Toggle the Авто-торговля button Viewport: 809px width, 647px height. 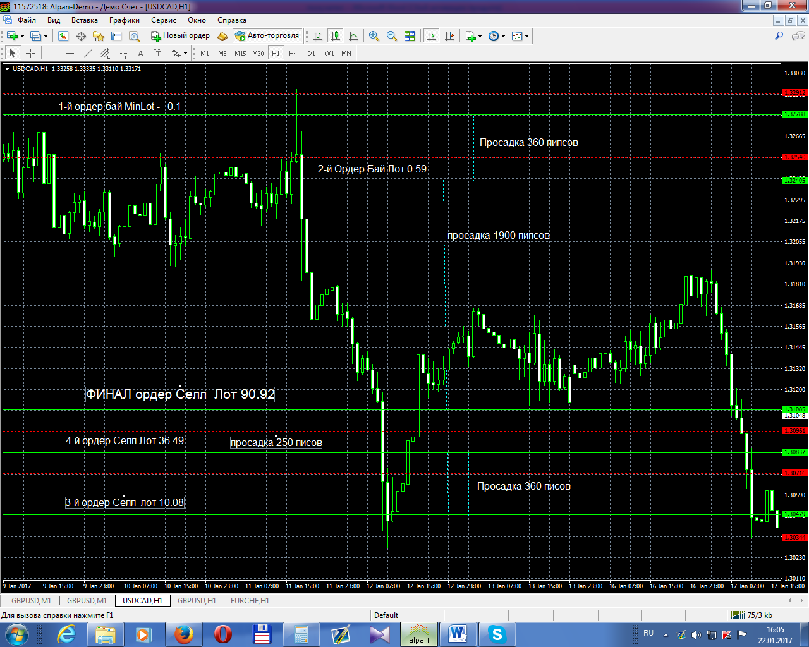pos(267,36)
